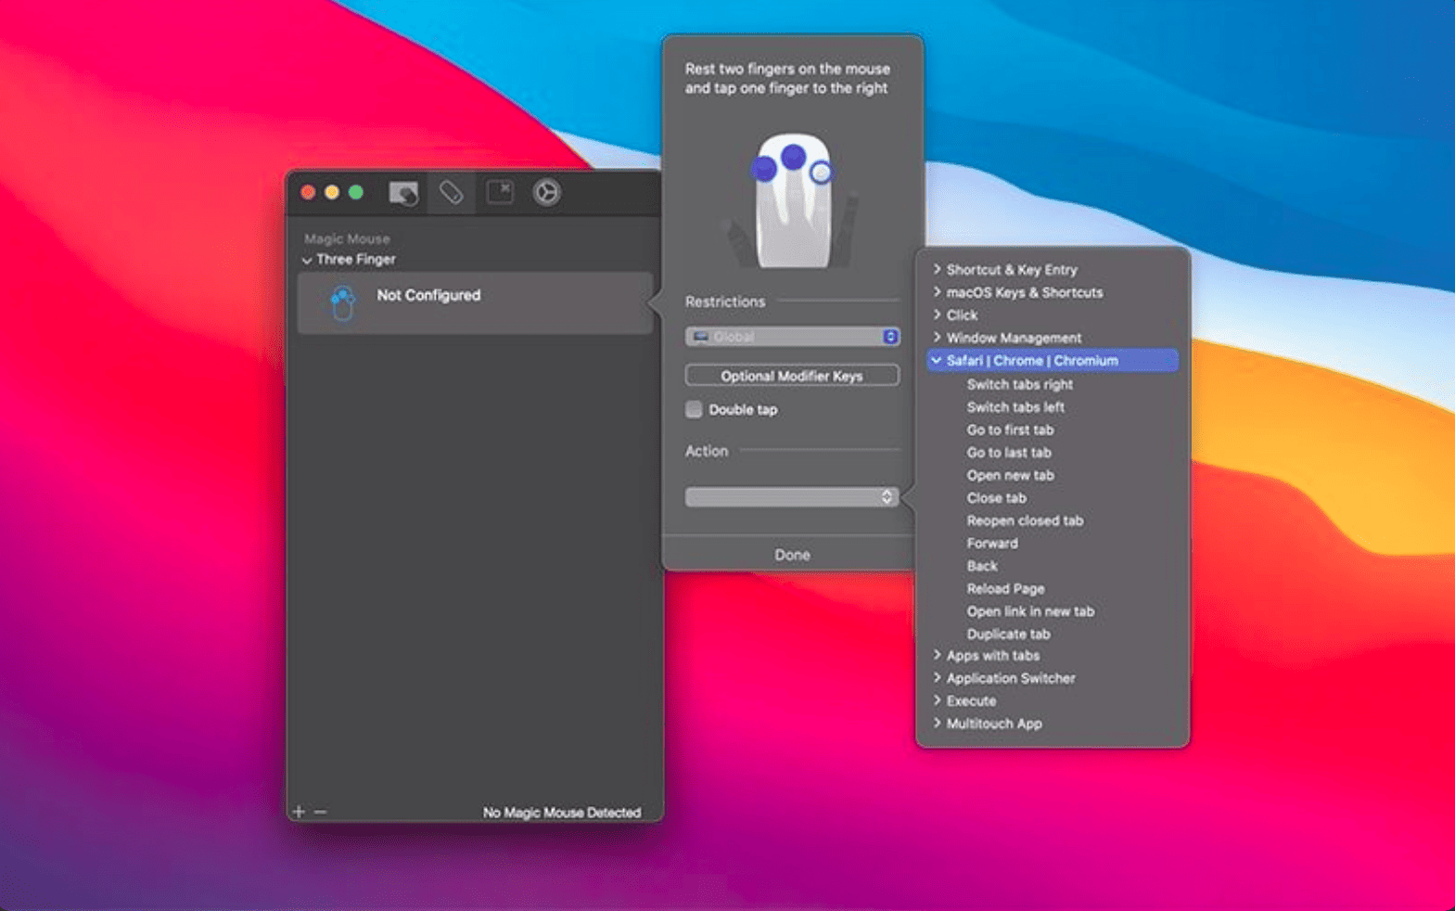Add a new gesture with plus
Screen dimensions: 1455x911
299,812
